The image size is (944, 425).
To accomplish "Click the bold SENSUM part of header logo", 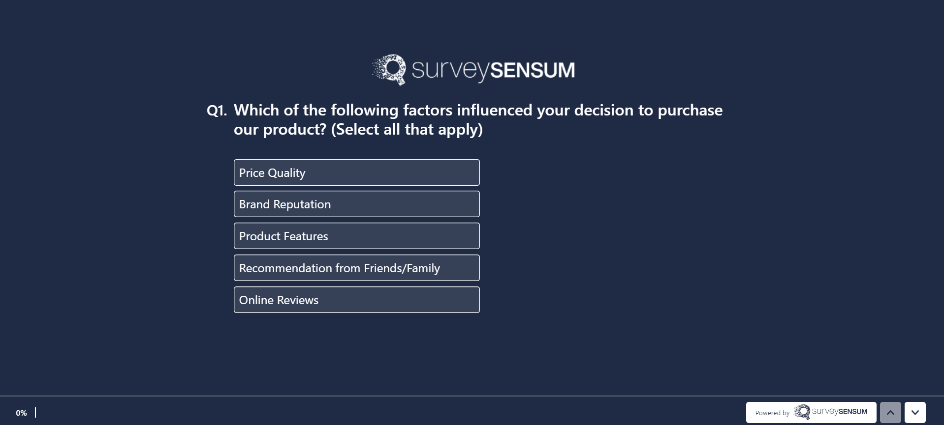I will point(533,70).
